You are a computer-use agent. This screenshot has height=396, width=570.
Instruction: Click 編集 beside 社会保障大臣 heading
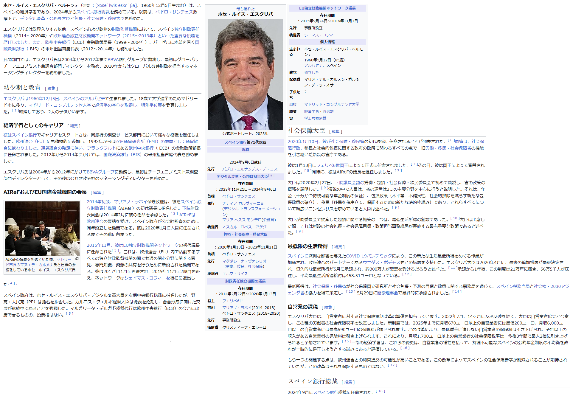pos(336,132)
